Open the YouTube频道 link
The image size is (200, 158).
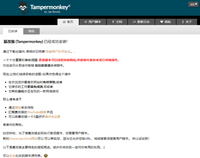point(37,112)
